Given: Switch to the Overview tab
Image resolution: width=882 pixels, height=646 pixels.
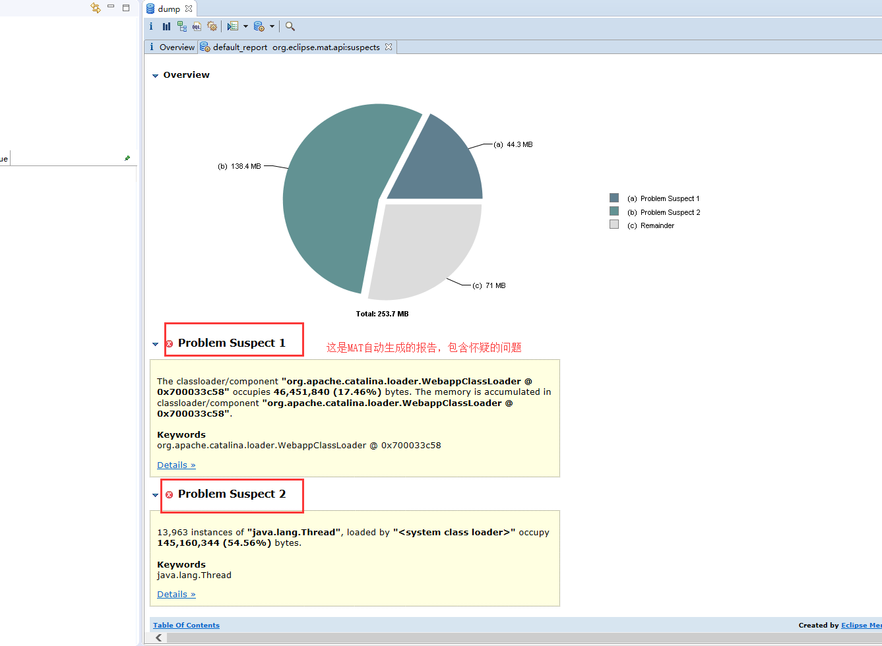Looking at the screenshot, I should click(172, 47).
